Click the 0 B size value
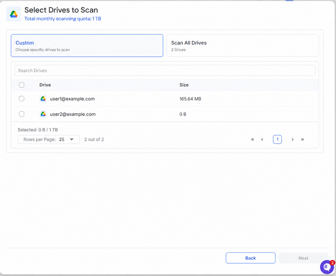This screenshot has height=276, width=336. [183, 114]
